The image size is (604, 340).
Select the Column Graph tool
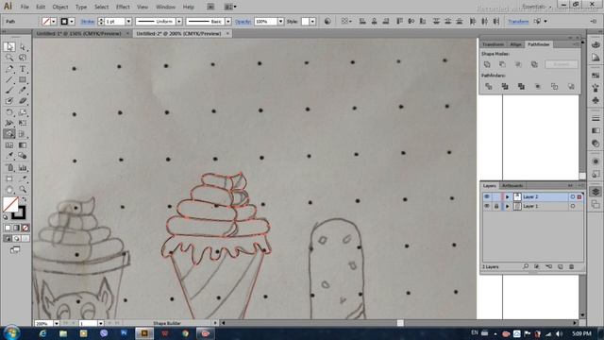pyautogui.click(x=23, y=167)
